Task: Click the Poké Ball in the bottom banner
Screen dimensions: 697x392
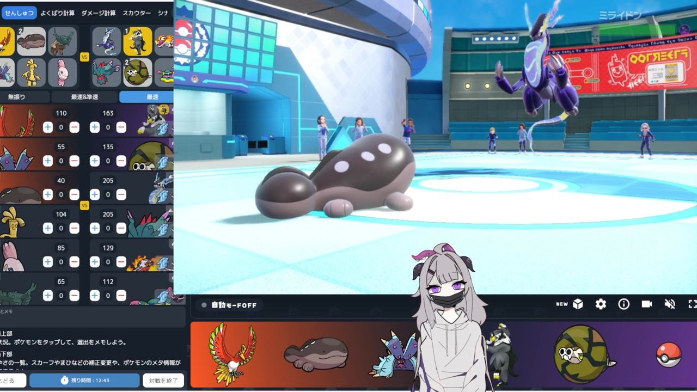Action: (x=669, y=354)
